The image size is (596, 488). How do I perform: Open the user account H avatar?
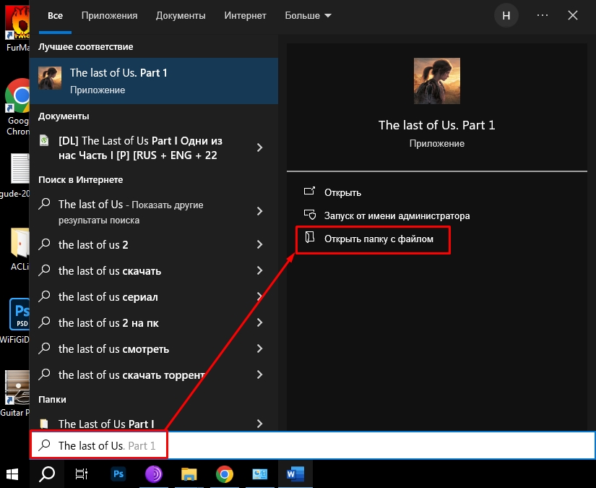pos(506,16)
